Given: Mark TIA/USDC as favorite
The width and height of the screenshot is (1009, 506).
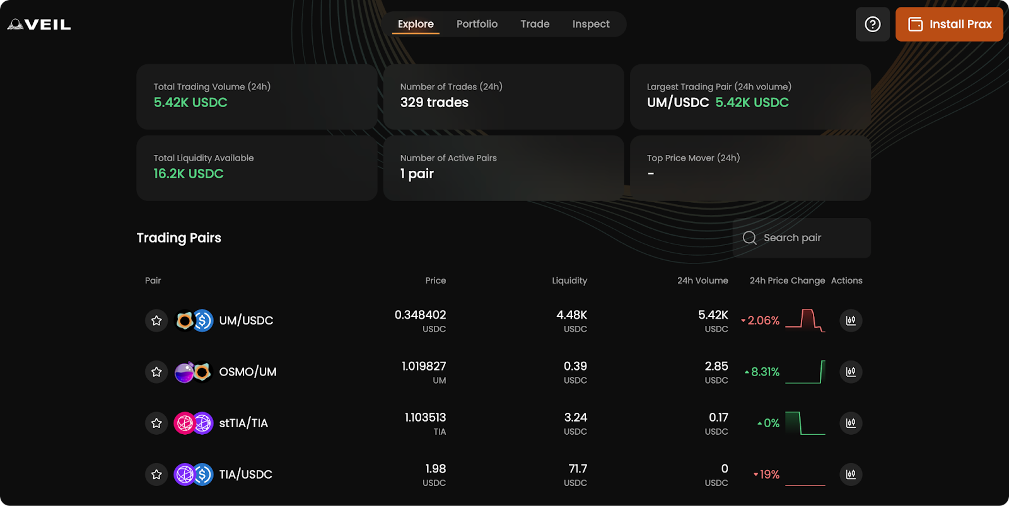Looking at the screenshot, I should (156, 474).
